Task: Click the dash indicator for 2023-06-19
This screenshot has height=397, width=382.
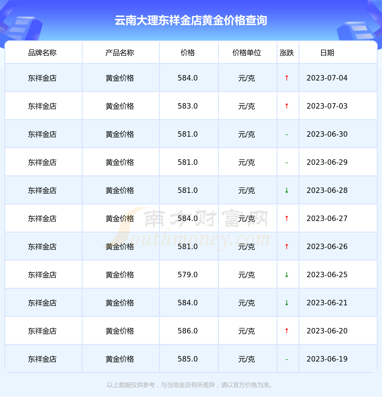Action: (x=287, y=359)
